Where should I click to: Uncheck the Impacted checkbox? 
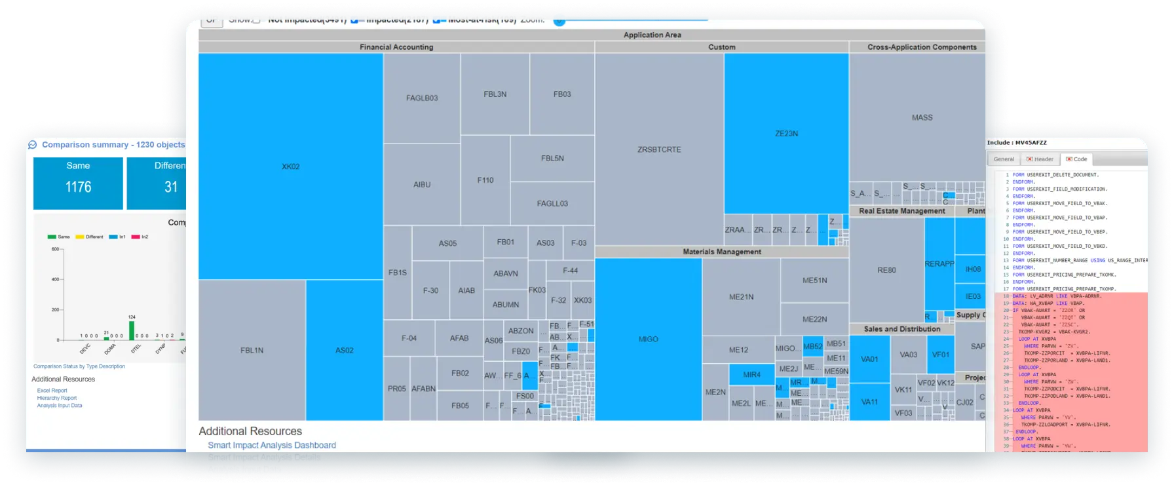[x=354, y=20]
